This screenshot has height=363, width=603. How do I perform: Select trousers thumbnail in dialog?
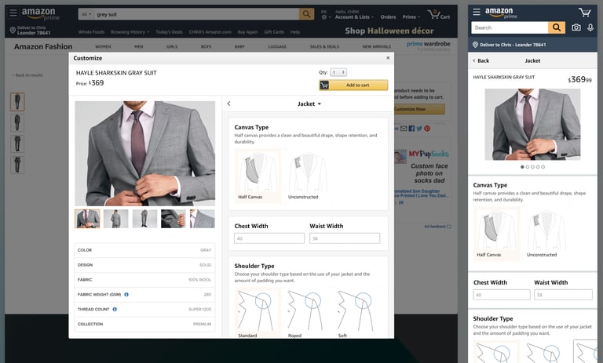pyautogui.click(x=144, y=219)
